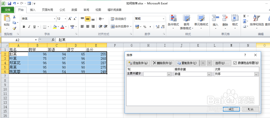The image size is (270, 118).
Task: Switch to the 视图 tab
Action: 98,10
